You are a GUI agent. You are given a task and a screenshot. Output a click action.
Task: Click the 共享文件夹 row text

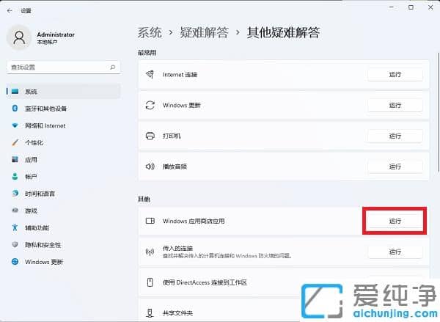(x=177, y=313)
